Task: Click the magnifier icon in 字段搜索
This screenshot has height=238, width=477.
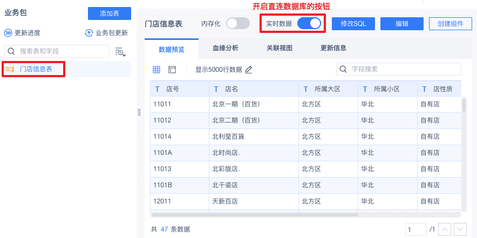Action: (343, 69)
